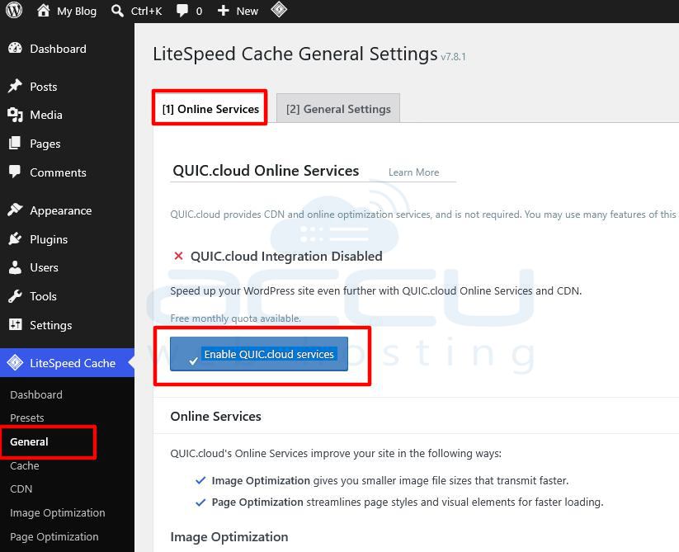This screenshot has height=552, width=679.
Task: Click the Dashboard gauge icon in sidebar
Action: coord(15,49)
